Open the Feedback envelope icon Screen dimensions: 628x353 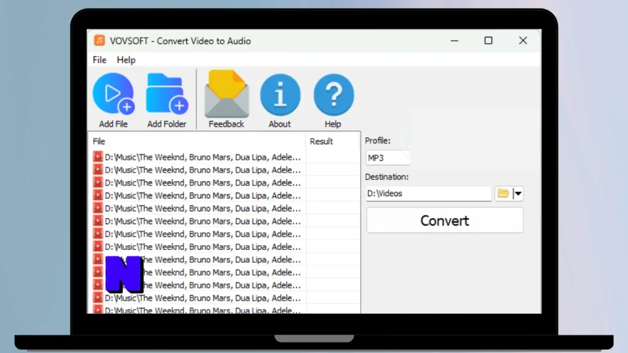227,94
